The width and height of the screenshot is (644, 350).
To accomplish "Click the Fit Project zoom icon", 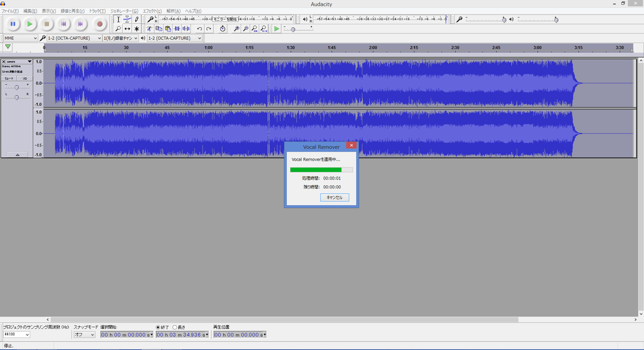I will tap(264, 29).
